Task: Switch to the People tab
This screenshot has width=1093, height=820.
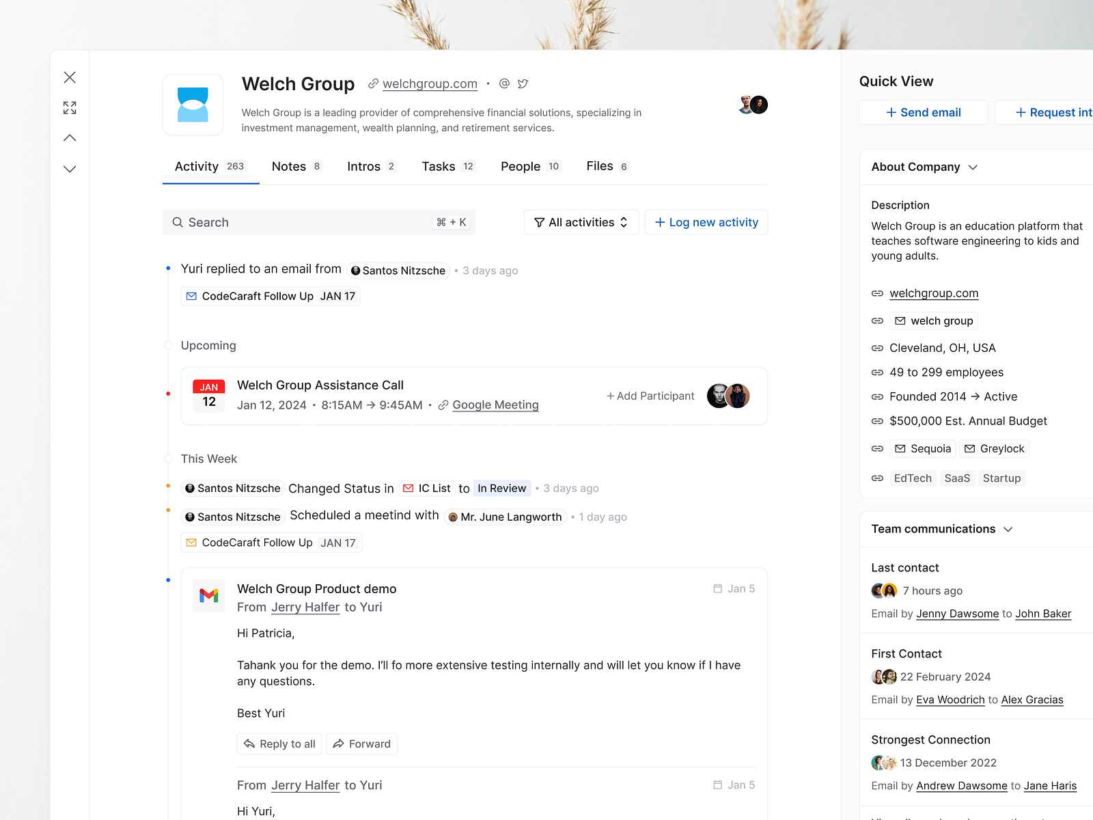Action: click(x=531, y=166)
